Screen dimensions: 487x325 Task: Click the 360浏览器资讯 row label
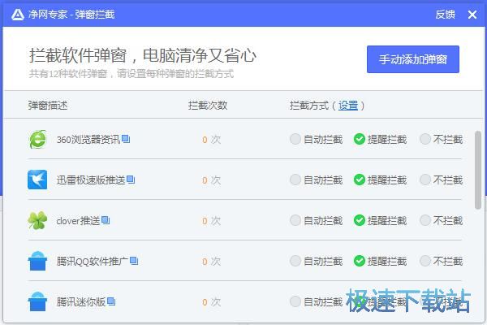point(88,139)
